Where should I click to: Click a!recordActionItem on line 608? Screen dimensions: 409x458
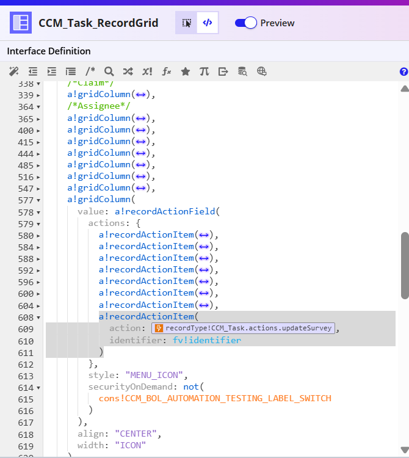147,316
